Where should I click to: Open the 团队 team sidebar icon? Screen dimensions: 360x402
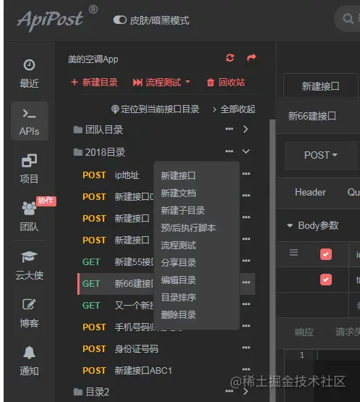point(29,208)
